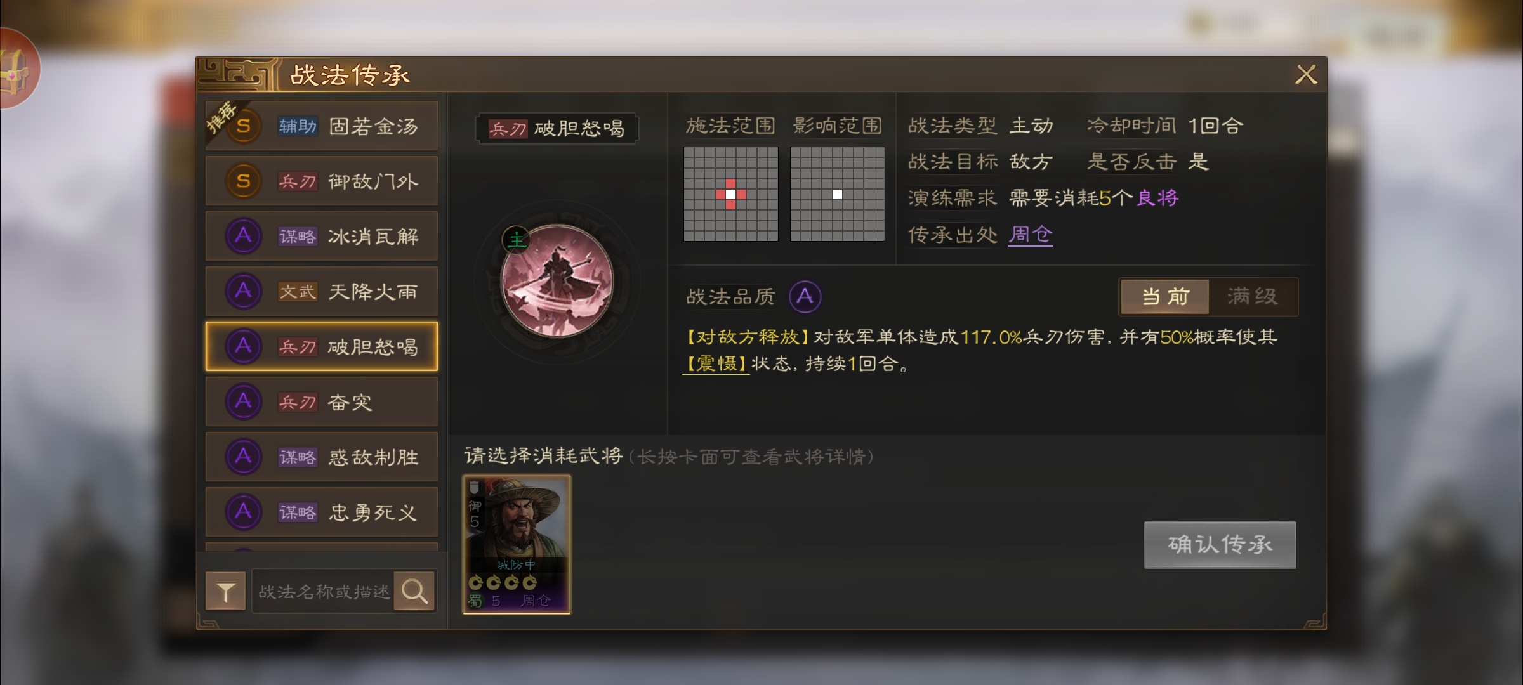Click the filter funnel icon
Image resolution: width=1523 pixels, height=685 pixels.
tap(226, 591)
